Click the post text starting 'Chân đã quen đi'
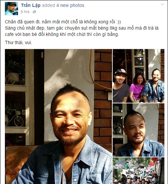 pyautogui.click(x=63, y=22)
